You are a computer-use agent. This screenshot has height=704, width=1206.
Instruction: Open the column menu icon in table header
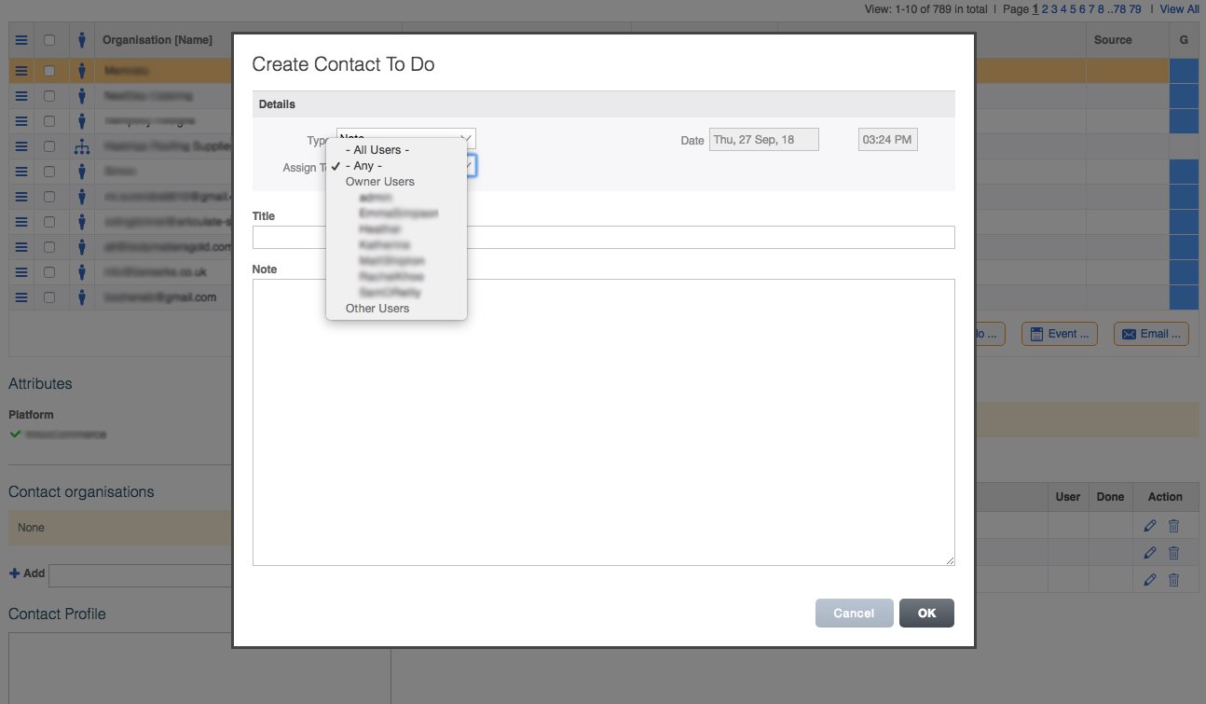(21, 40)
